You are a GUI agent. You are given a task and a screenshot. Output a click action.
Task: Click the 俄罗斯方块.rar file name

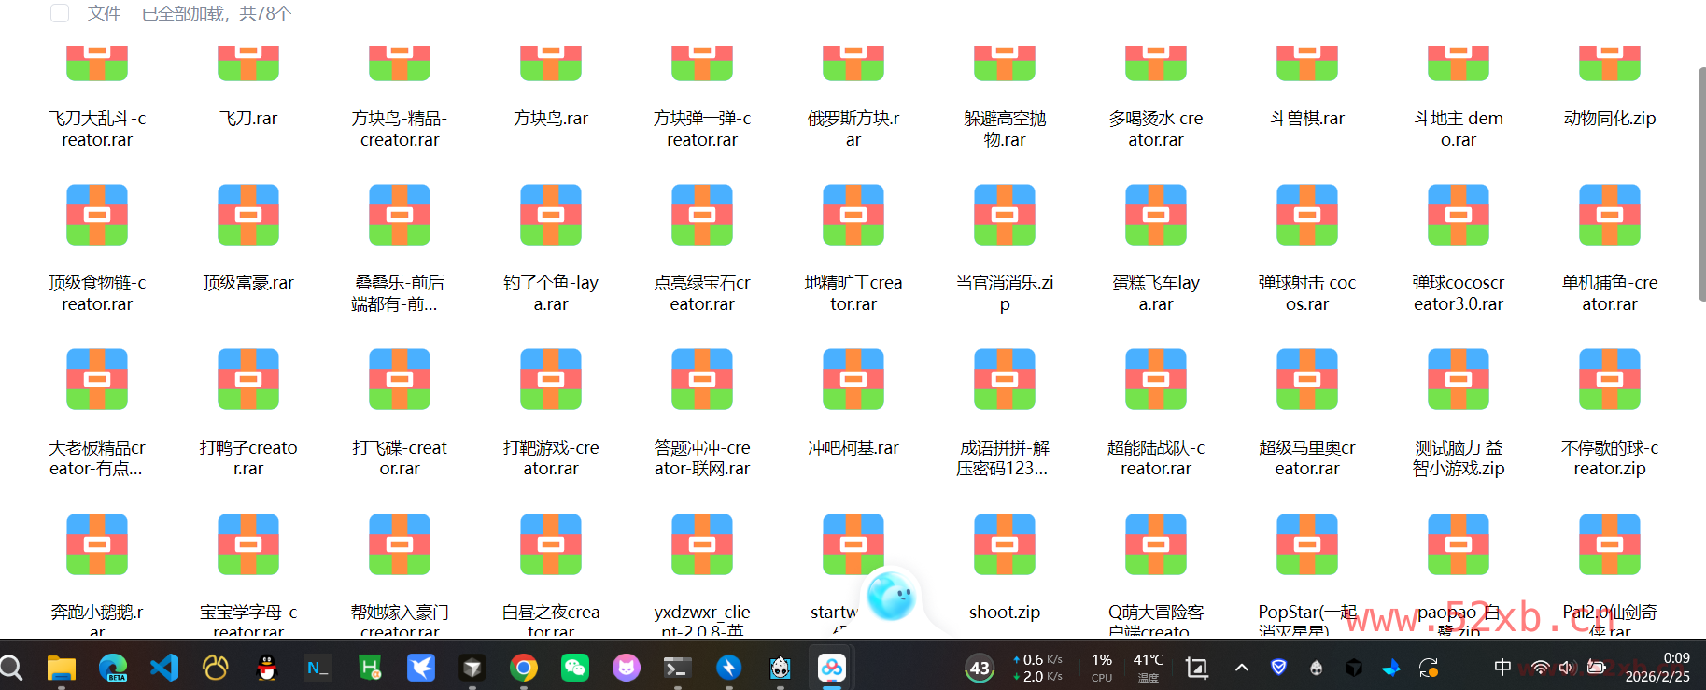pos(853,129)
